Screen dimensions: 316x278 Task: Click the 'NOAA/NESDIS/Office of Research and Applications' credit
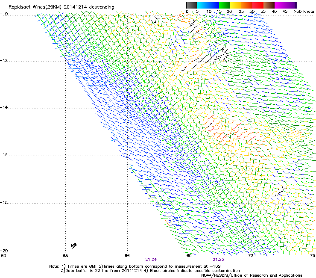point(252,275)
